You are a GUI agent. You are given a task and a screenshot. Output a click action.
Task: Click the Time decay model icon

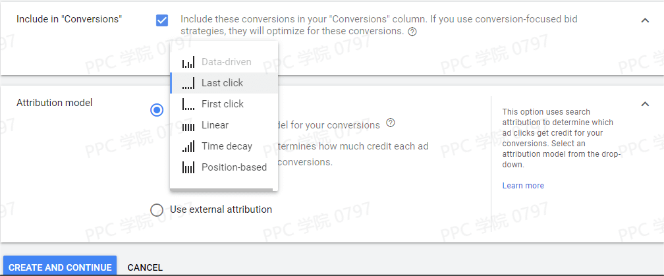pos(188,146)
